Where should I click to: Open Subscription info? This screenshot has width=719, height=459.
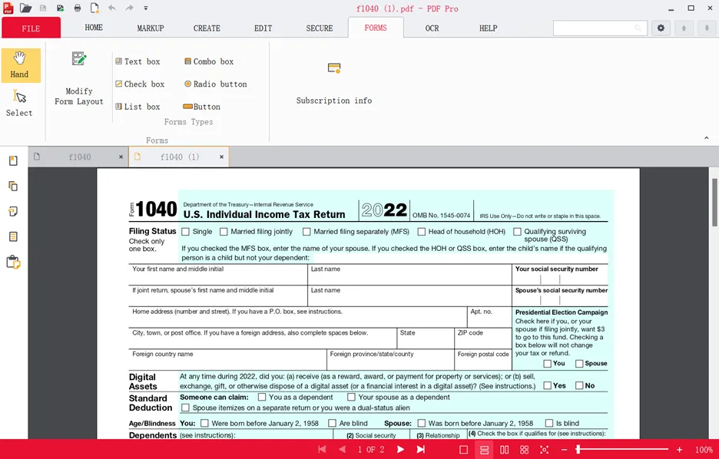pyautogui.click(x=334, y=81)
